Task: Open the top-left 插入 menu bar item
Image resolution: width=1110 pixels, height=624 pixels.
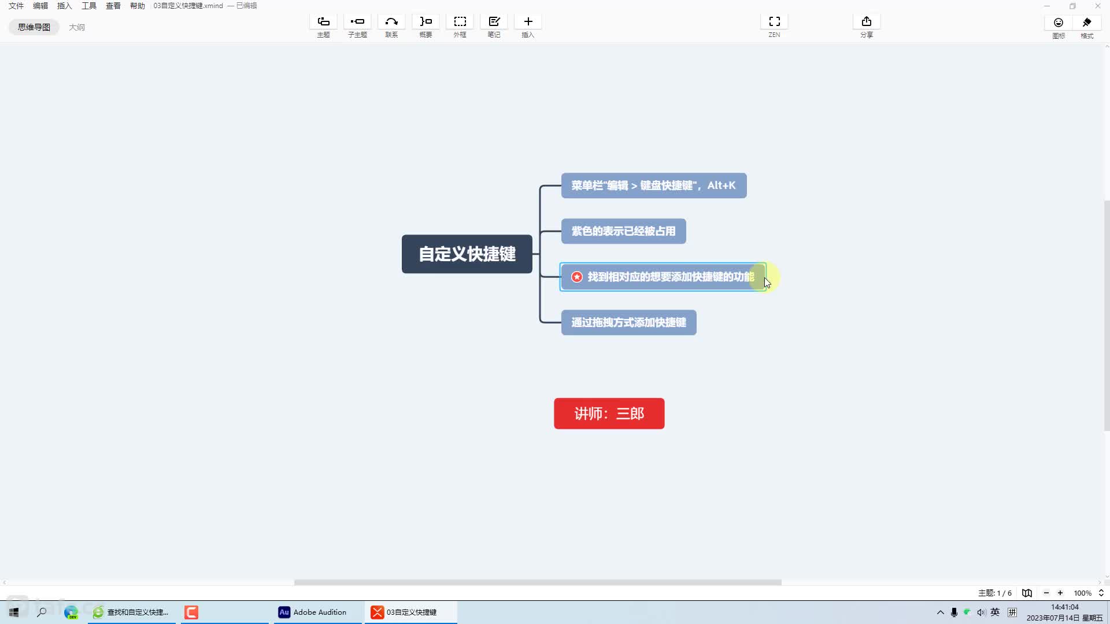Action: [x=65, y=6]
